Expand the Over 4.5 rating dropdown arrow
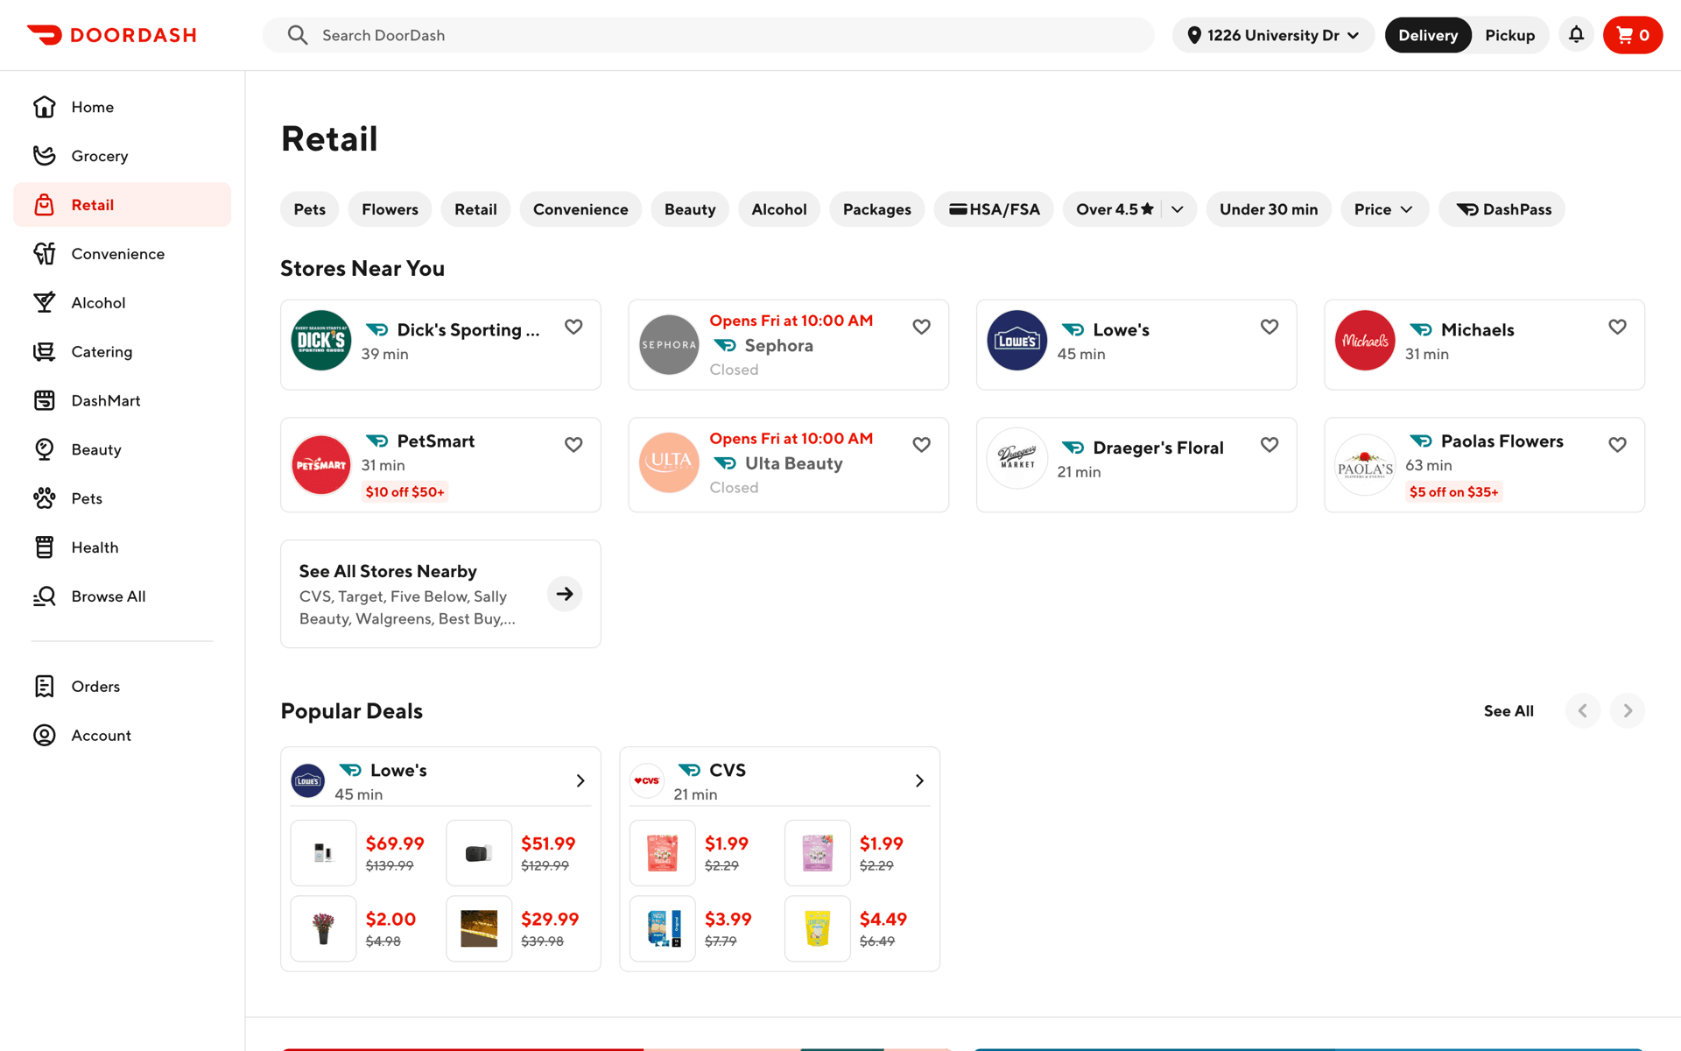Image resolution: width=1681 pixels, height=1051 pixels. pyautogui.click(x=1178, y=209)
